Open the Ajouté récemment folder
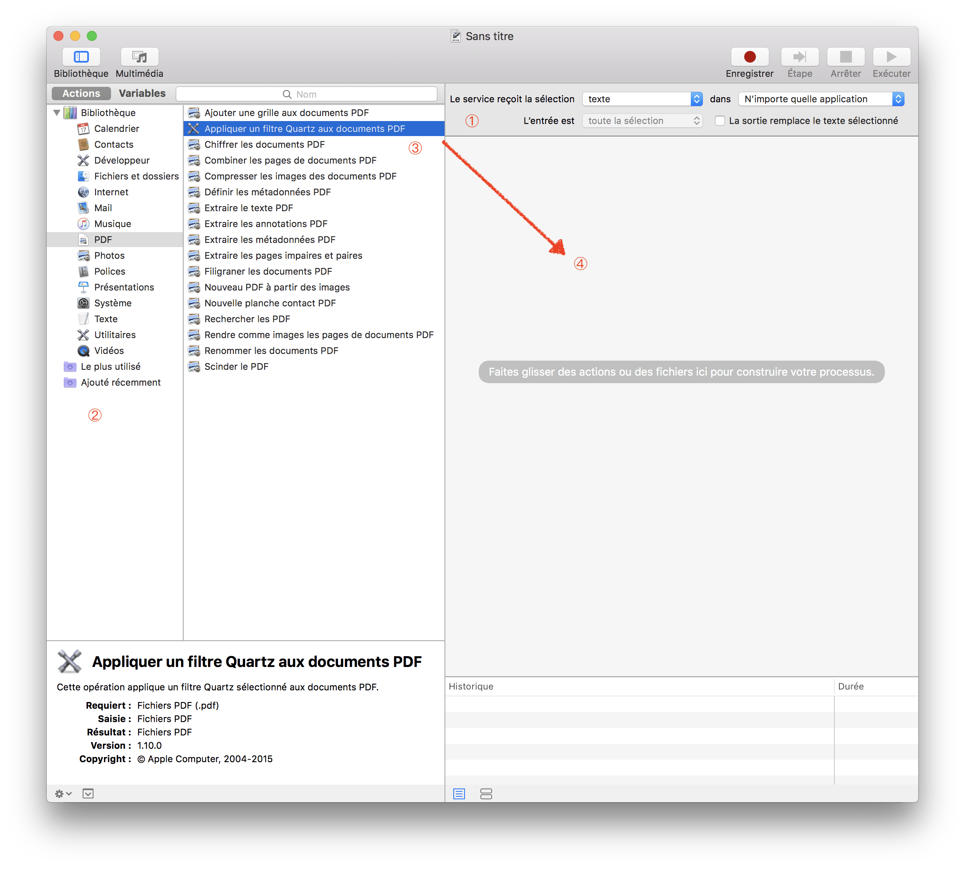 pos(115,382)
